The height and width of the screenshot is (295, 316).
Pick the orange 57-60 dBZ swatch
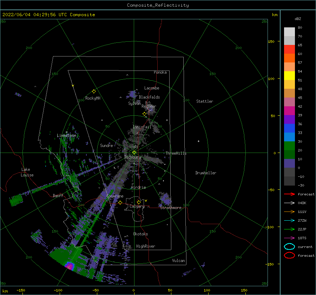click(x=289, y=58)
